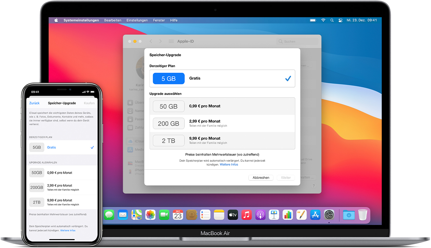Open Numbers from the dock

coord(288,215)
